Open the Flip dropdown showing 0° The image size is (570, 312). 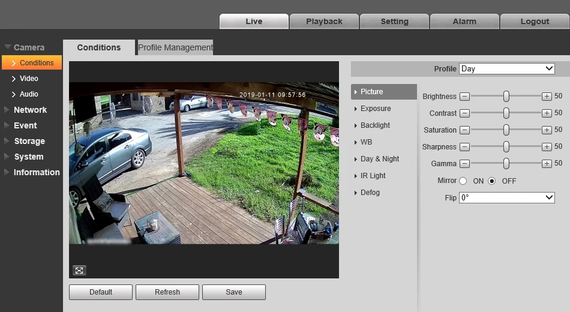point(507,197)
